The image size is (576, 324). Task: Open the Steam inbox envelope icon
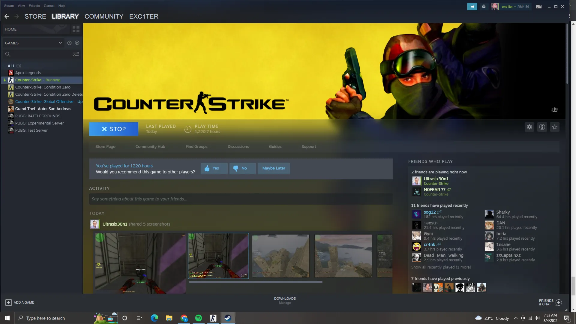click(x=484, y=7)
